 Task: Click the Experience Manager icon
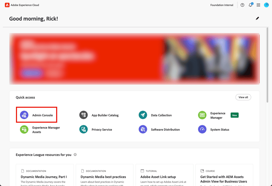[x=202, y=115]
